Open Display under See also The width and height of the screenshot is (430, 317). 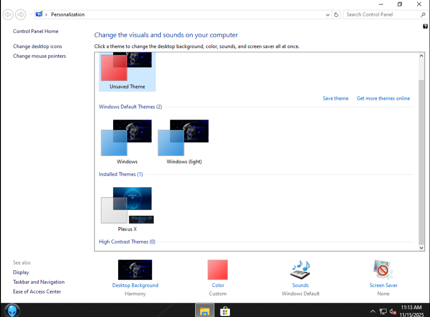pos(21,272)
